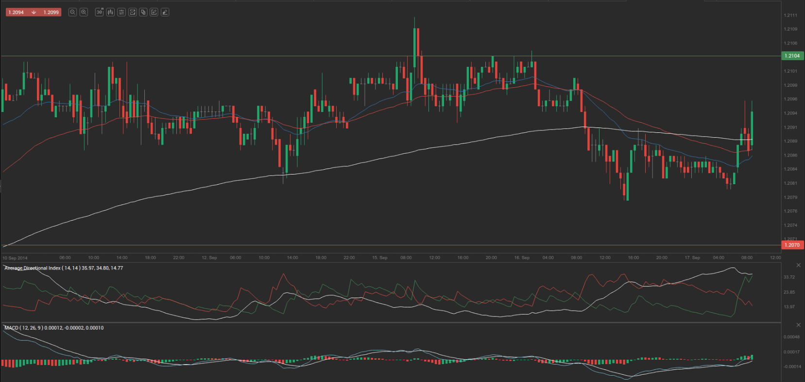Close the Average Directional Index panel
The height and width of the screenshot is (382, 805).
click(798, 265)
